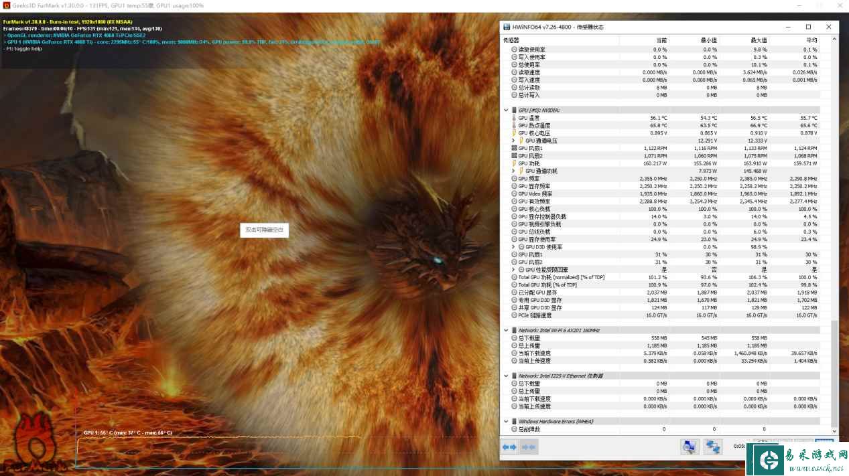Image resolution: width=849 pixels, height=476 pixels.
Task: Click the clock icon beside GPU 频率
Action: click(514, 179)
